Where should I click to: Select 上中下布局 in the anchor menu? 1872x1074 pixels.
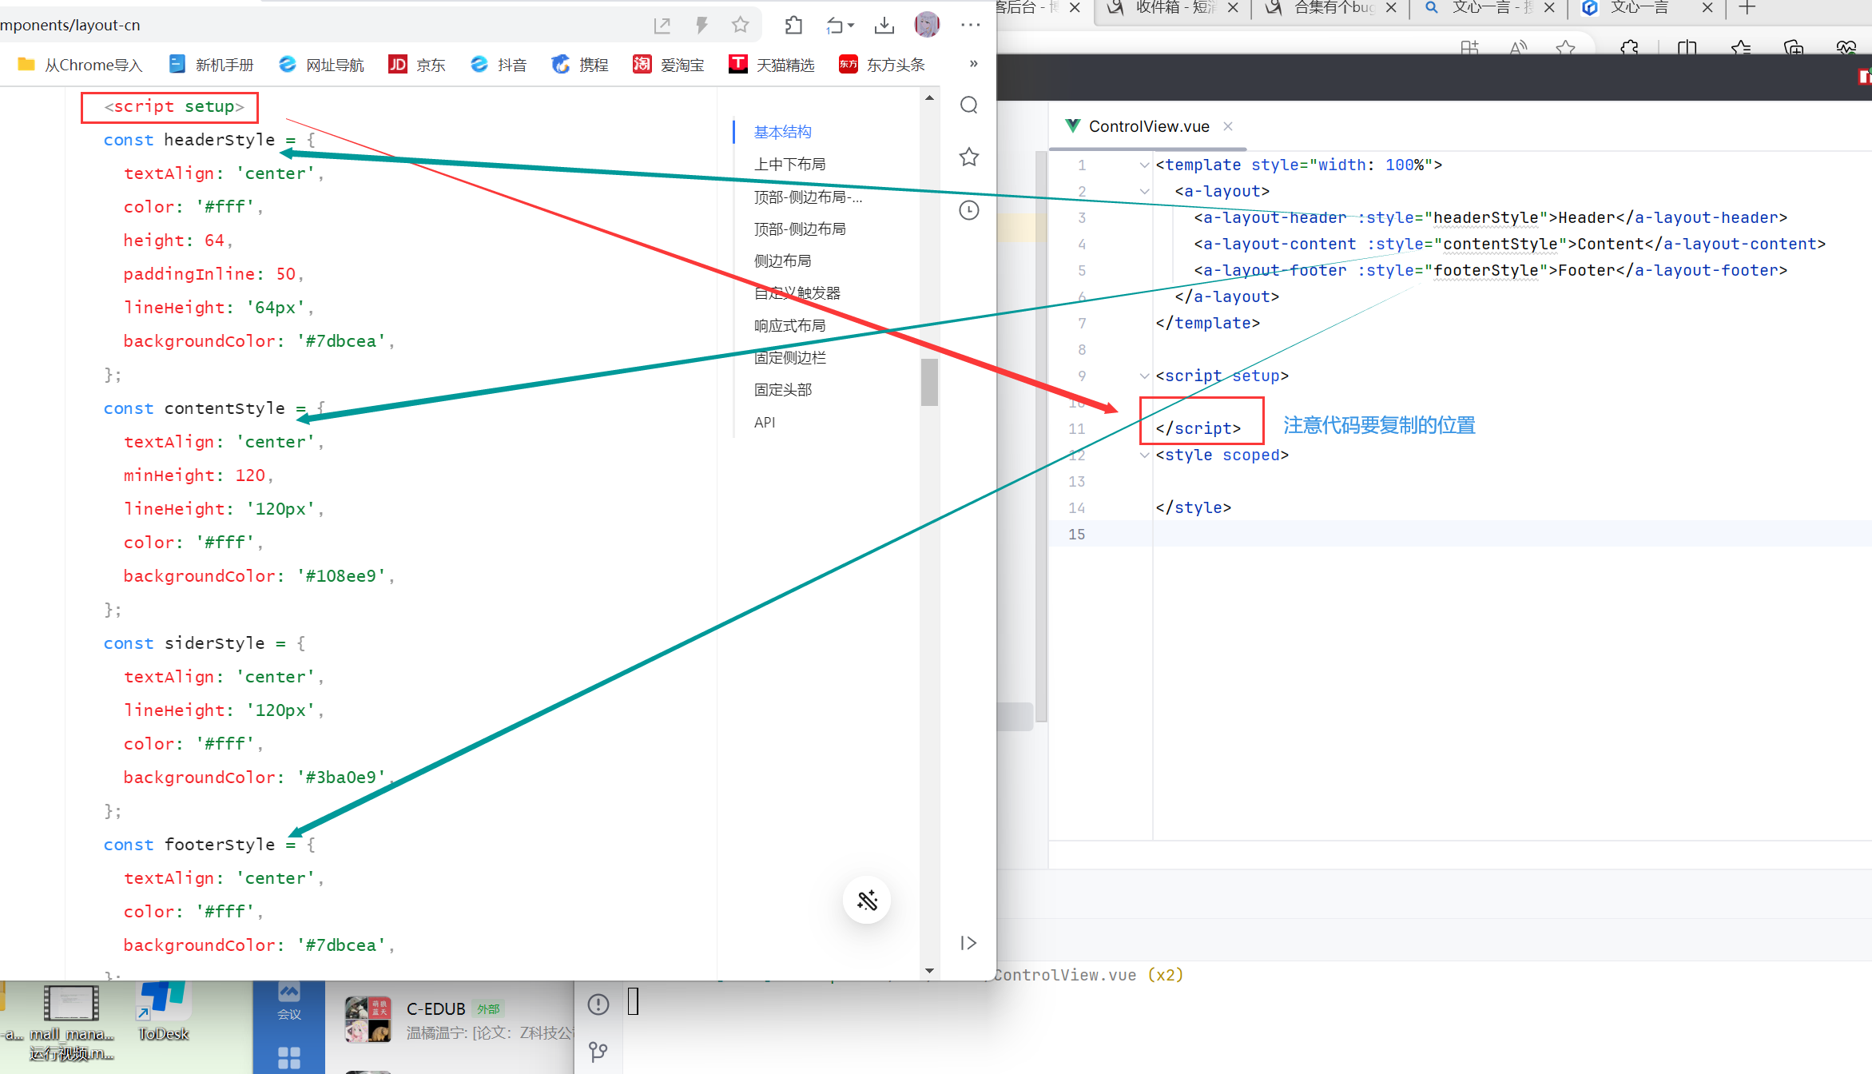790,165
